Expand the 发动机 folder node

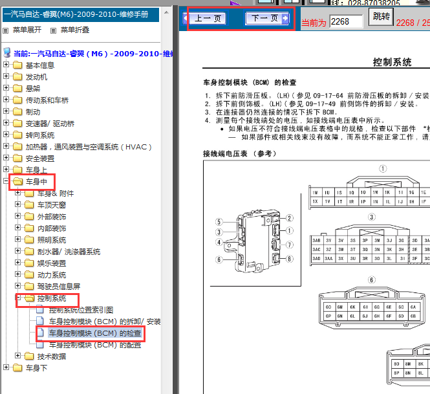[x=6, y=76]
